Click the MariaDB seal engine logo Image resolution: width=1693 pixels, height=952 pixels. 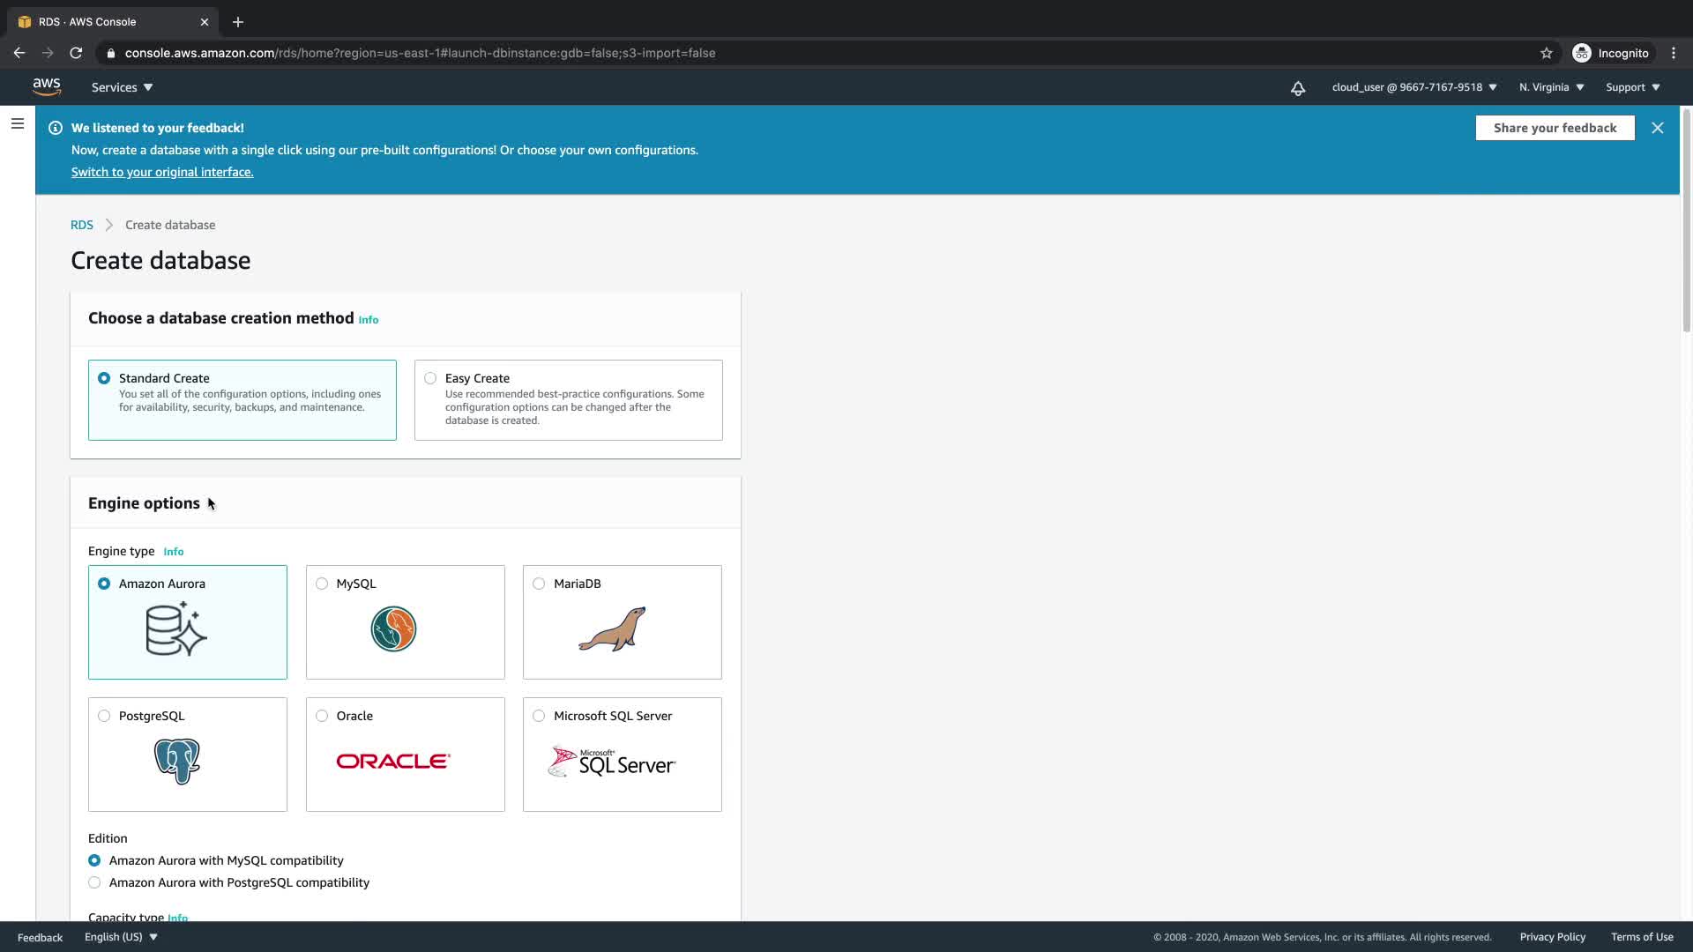pyautogui.click(x=612, y=628)
